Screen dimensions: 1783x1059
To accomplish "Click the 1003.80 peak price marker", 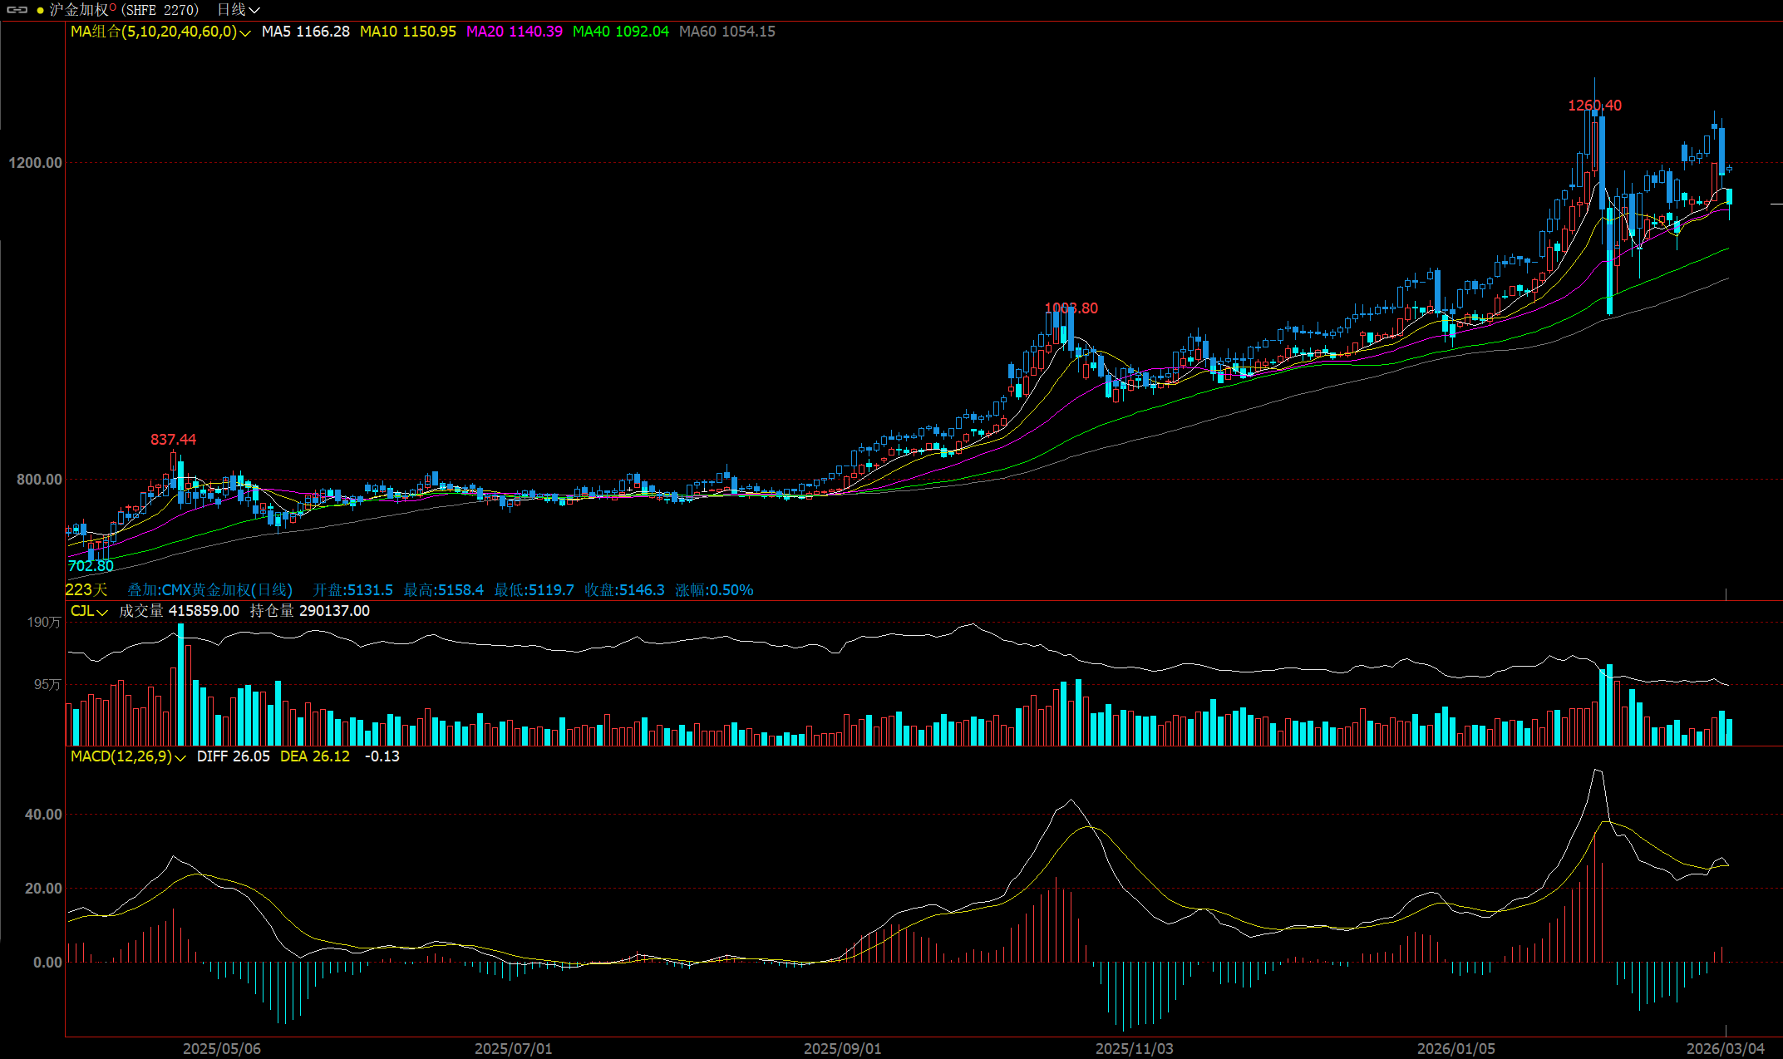I will (x=1071, y=308).
